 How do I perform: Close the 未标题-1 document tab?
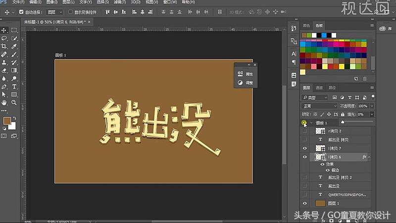[89, 22]
